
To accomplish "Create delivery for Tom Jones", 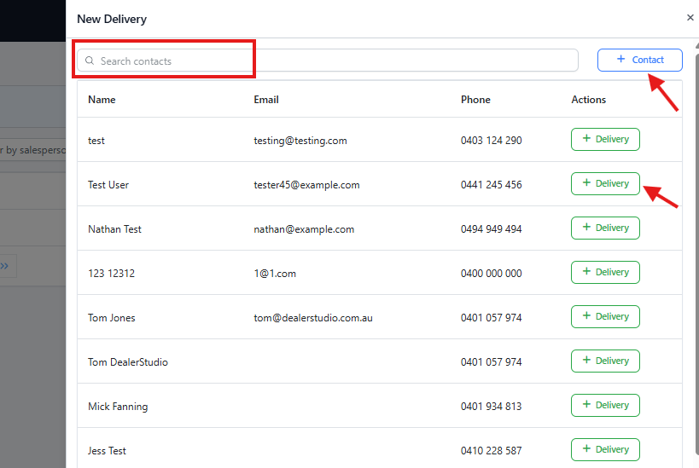I will coord(605,317).
